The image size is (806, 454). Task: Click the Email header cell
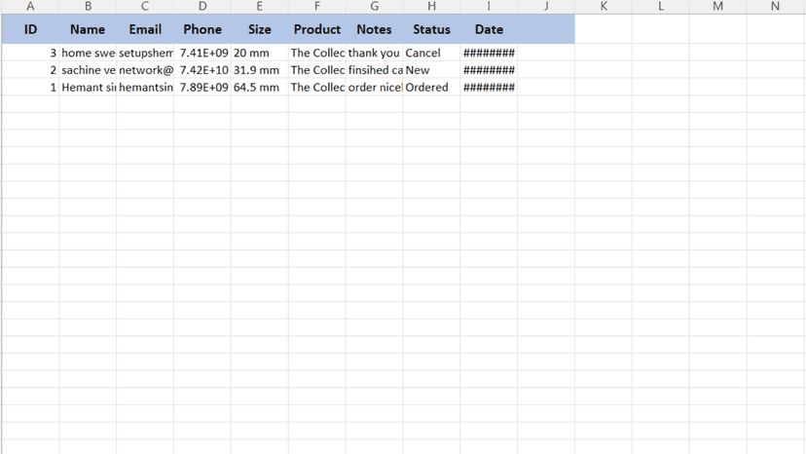(x=145, y=29)
